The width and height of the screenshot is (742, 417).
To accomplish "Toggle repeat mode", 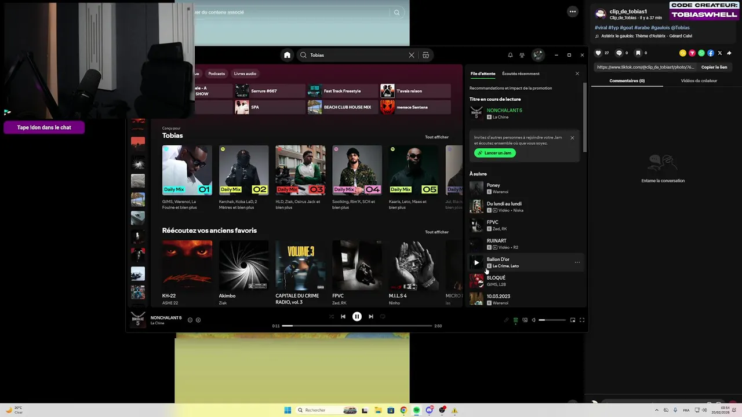I will tap(383, 316).
